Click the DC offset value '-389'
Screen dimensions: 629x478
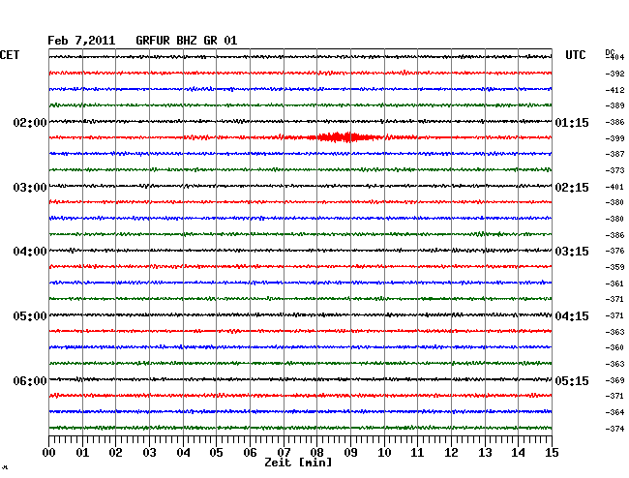614,105
